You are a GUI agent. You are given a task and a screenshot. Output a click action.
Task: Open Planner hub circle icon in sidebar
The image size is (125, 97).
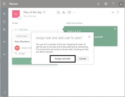4,22
